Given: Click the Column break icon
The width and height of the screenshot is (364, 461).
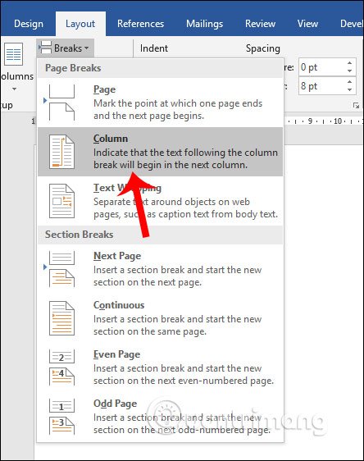Looking at the screenshot, I should tap(61, 152).
